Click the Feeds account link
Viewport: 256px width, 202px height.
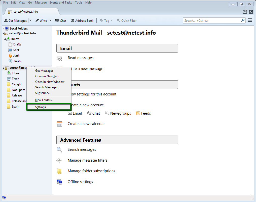point(146,113)
